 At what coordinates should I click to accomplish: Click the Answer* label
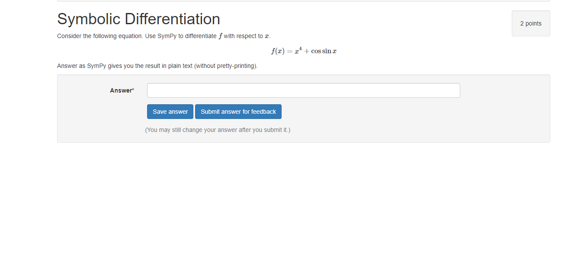[x=122, y=90]
